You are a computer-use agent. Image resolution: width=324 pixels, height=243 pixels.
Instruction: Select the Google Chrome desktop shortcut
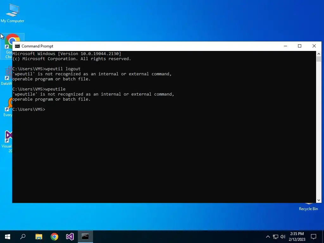pyautogui.click(x=6, y=46)
